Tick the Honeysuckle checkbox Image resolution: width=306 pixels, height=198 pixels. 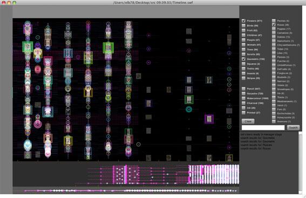(274, 118)
